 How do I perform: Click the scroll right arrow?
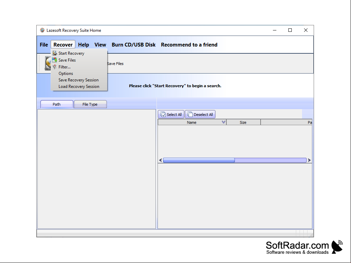(x=309, y=160)
